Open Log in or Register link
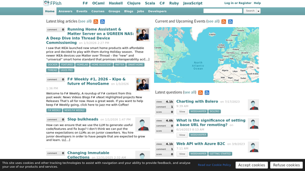This screenshot has height=171, width=305. pos(238,3)
